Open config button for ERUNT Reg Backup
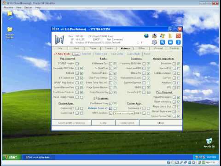The width and height of the screenshot is (221, 166). [77, 83]
